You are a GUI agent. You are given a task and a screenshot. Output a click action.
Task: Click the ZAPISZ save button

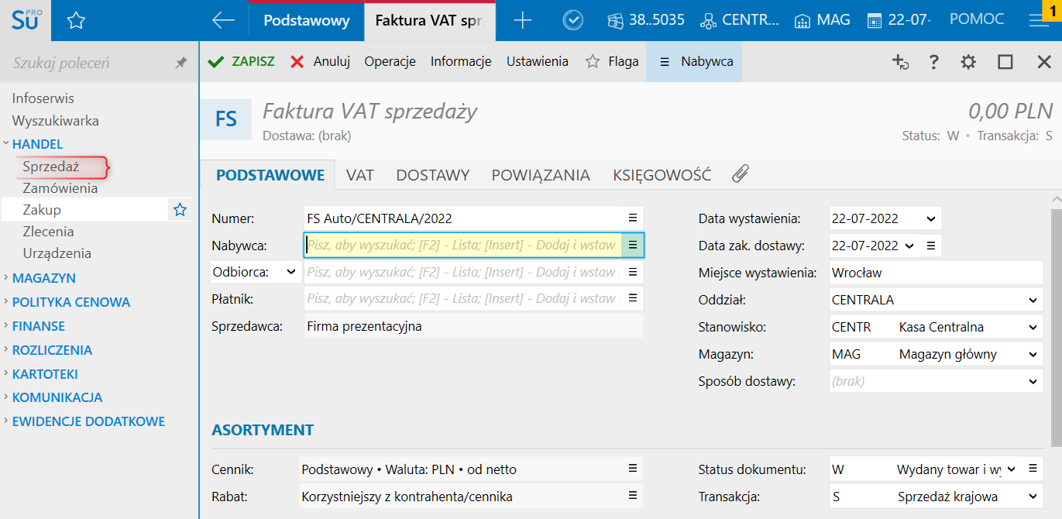coord(242,61)
